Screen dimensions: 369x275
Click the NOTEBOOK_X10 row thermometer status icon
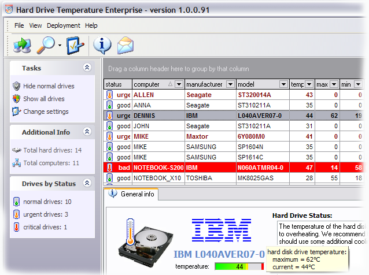[x=109, y=178]
